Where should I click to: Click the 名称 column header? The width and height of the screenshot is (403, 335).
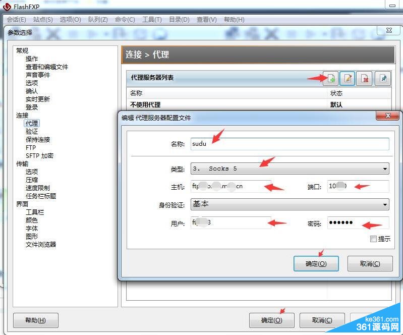(x=227, y=93)
